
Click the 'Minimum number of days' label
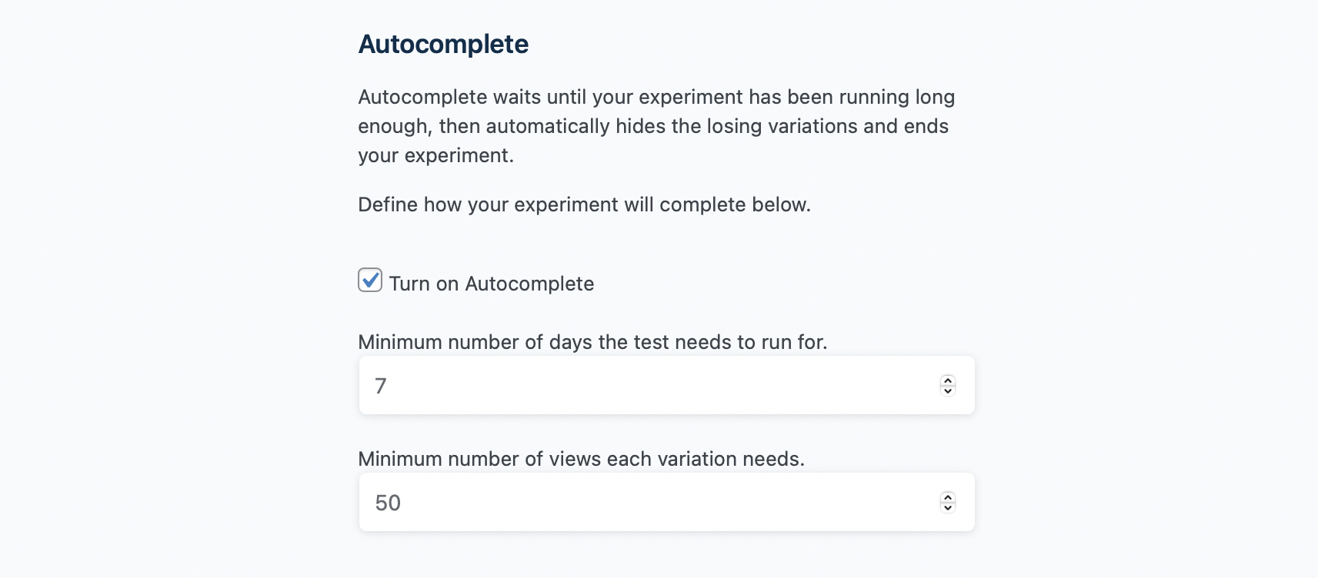(x=592, y=342)
